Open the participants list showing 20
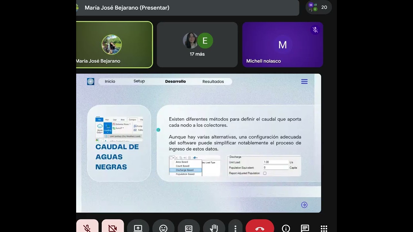Screen dimensions: 413x232 click(318, 7)
